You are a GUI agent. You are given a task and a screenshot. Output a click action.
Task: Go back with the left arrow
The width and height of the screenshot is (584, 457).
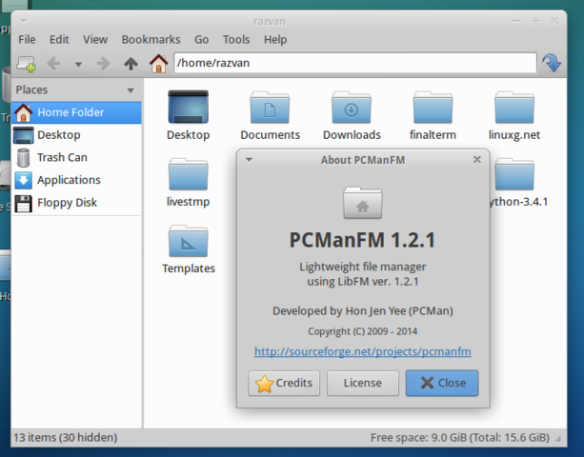pyautogui.click(x=53, y=64)
